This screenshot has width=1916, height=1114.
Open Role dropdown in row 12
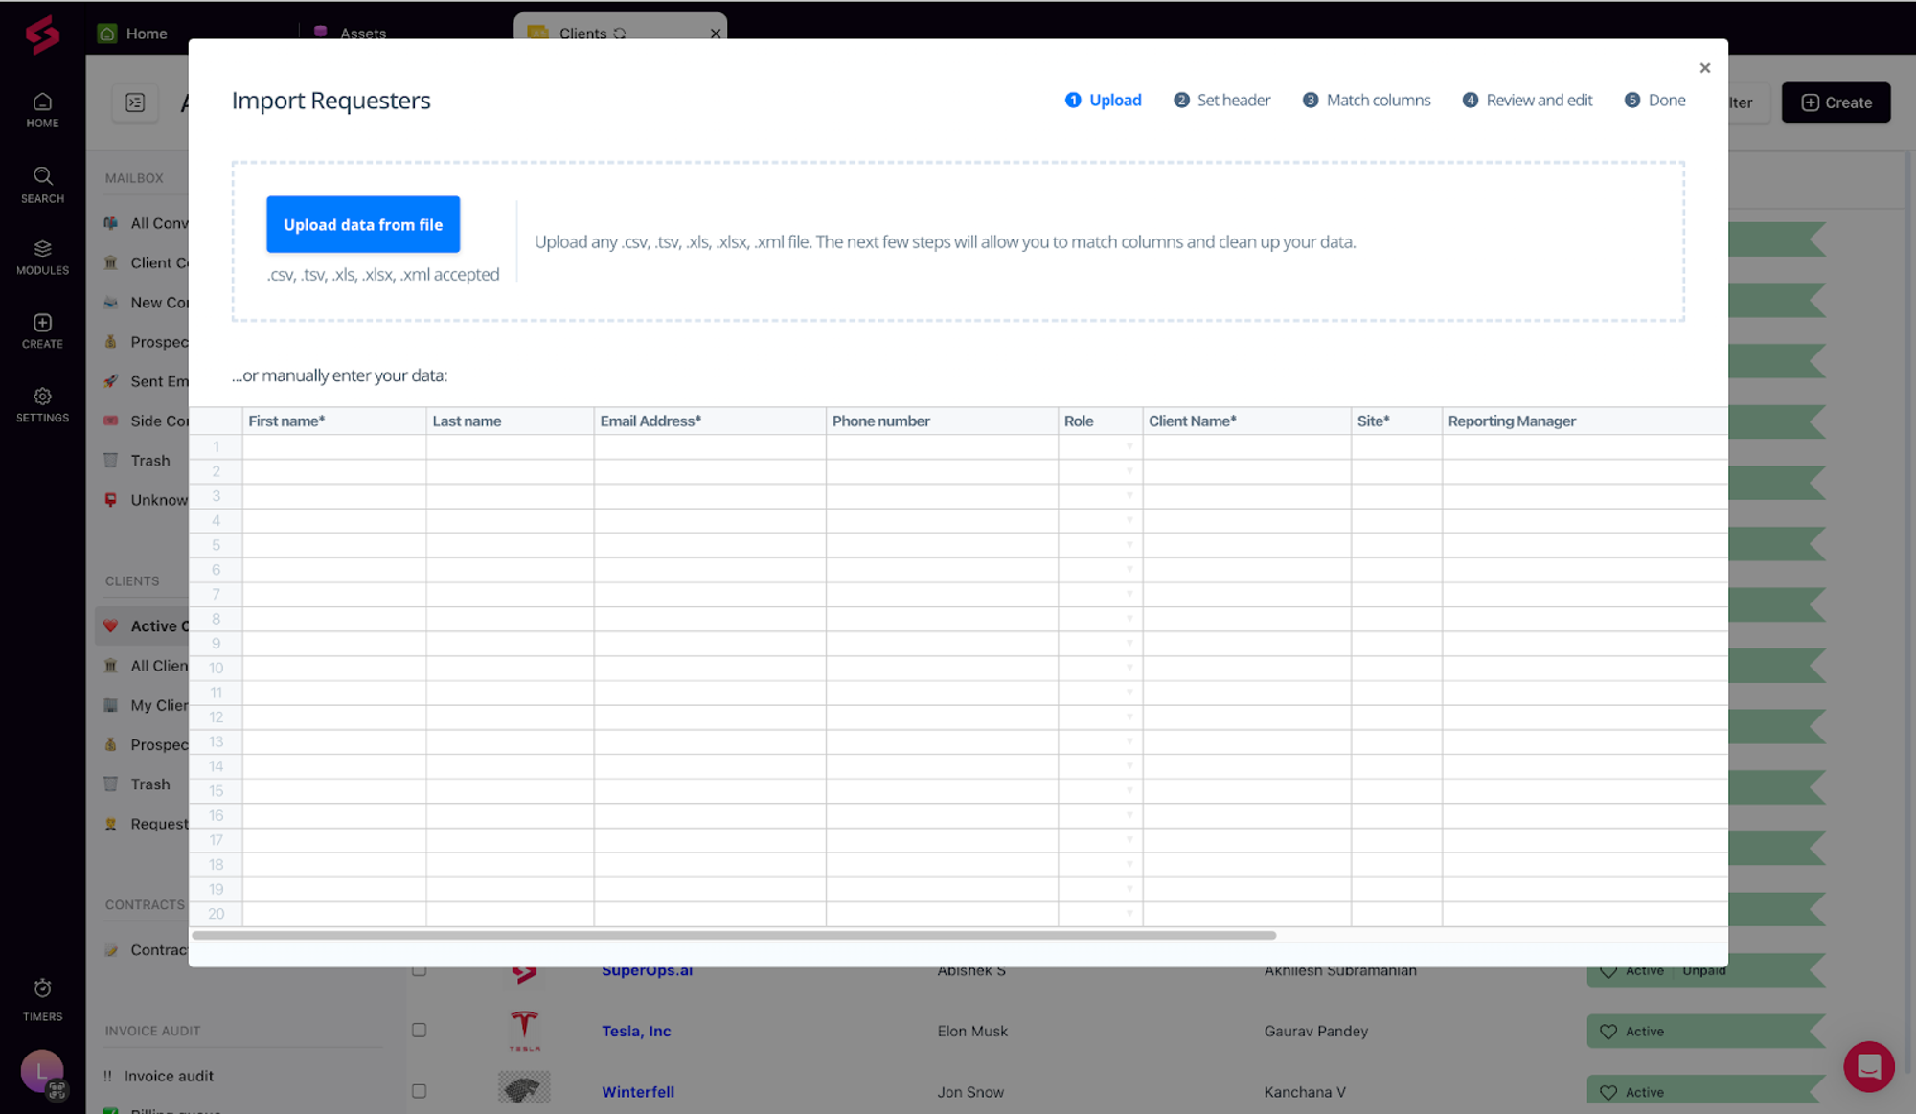(x=1129, y=717)
